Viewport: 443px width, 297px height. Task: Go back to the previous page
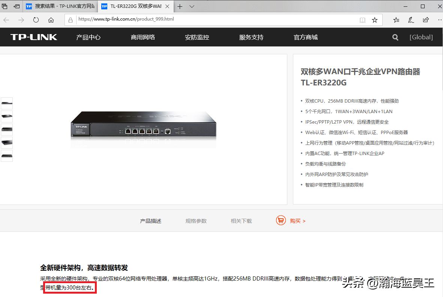click(6, 20)
